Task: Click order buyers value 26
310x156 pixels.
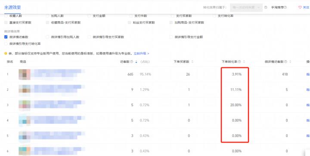Action: point(188,74)
